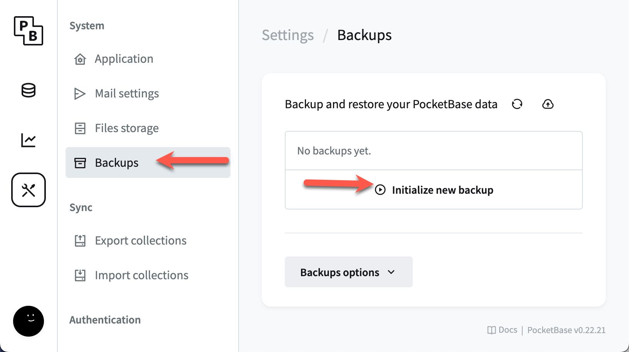This screenshot has width=629, height=352.
Task: Click Initialize new backup button
Action: click(442, 190)
